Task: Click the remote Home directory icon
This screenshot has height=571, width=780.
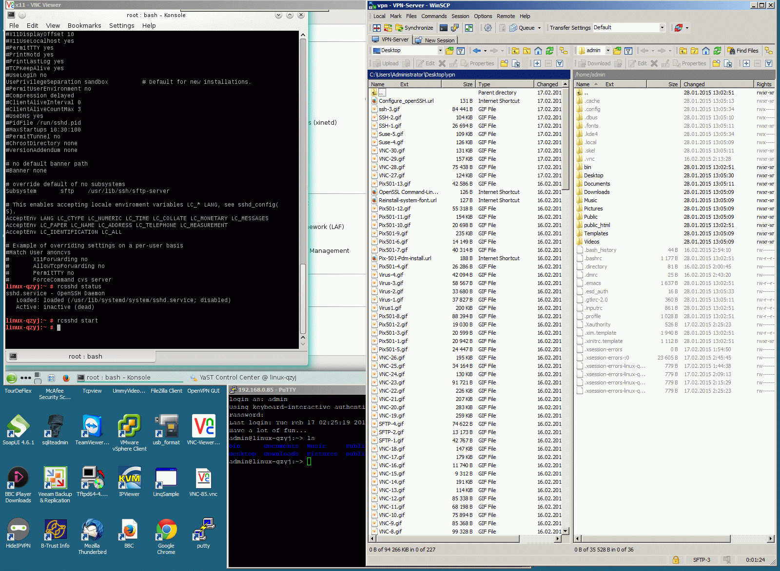Action: pyautogui.click(x=706, y=51)
